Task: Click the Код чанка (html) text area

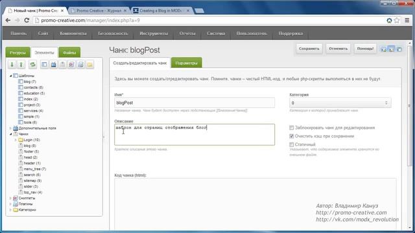Action: coord(255,204)
